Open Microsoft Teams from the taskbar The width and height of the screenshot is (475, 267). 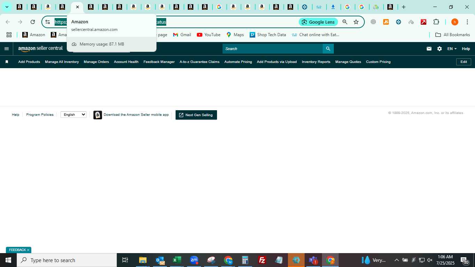click(313, 260)
